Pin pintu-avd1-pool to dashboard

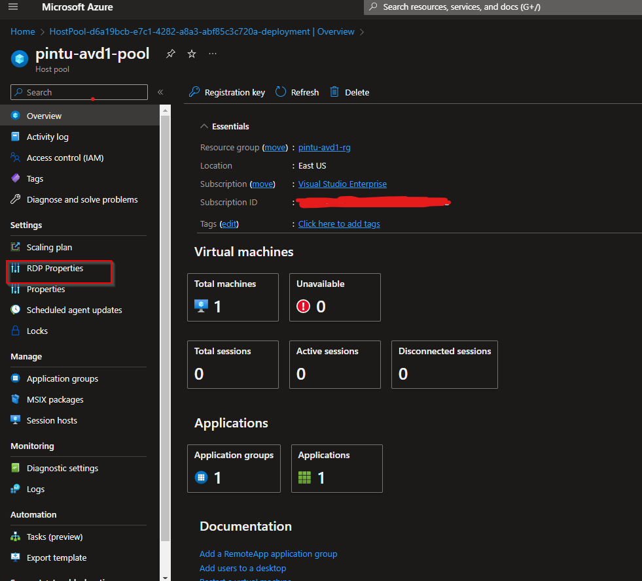[171, 54]
